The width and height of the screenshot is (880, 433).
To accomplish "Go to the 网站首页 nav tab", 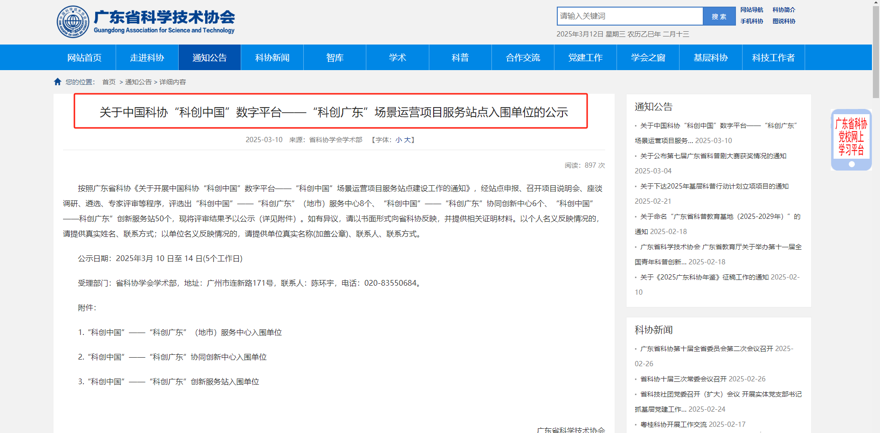I will (x=84, y=57).
